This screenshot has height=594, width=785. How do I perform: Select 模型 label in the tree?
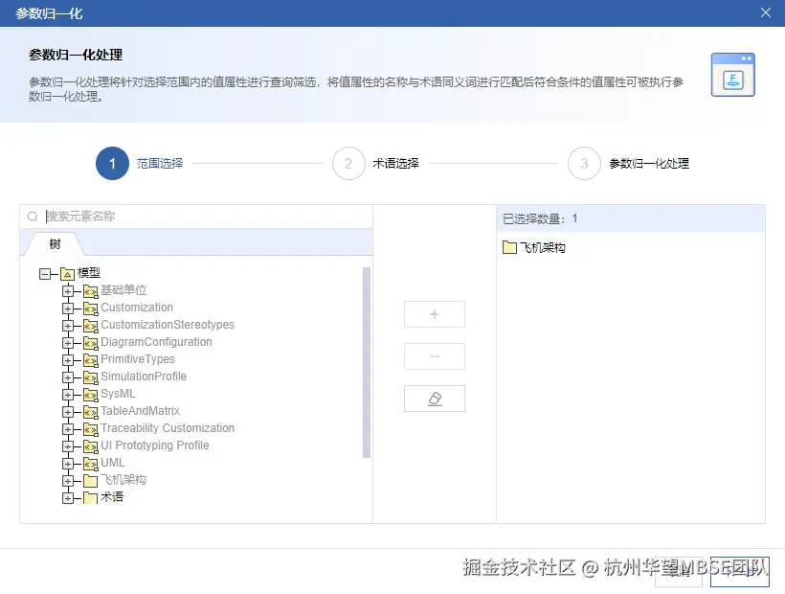point(89,273)
